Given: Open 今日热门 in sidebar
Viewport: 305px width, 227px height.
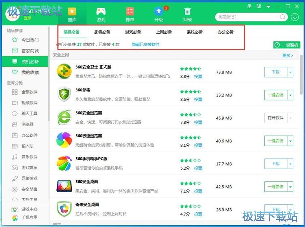Looking at the screenshot, I should 25,40.
